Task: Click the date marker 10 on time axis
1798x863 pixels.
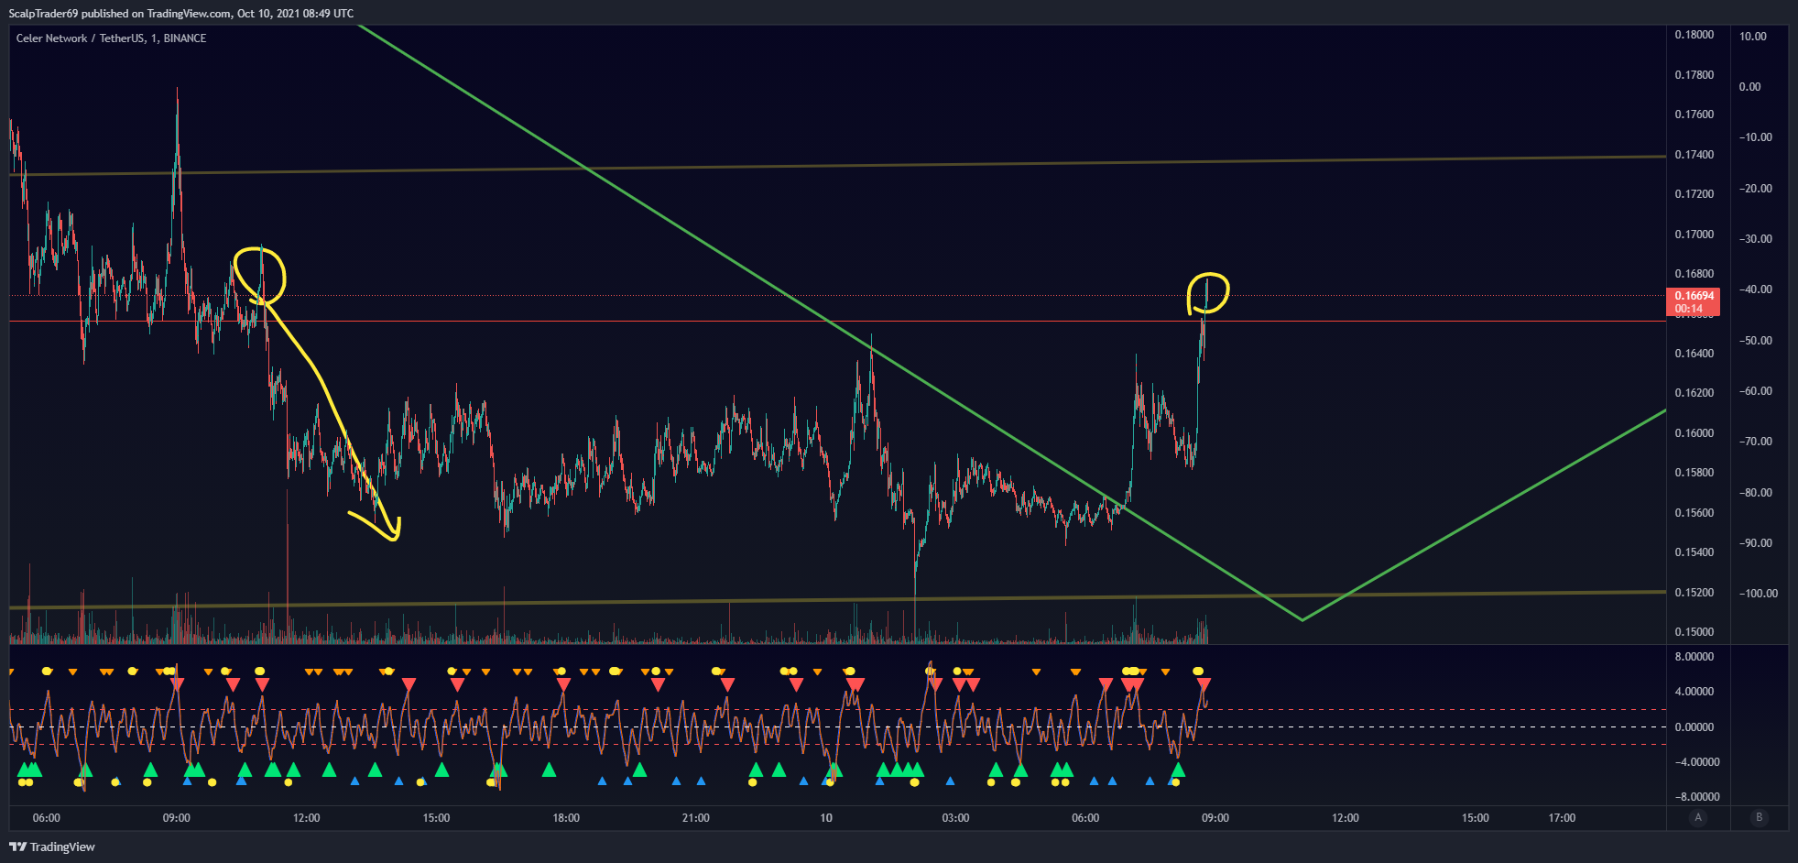Action: click(826, 818)
